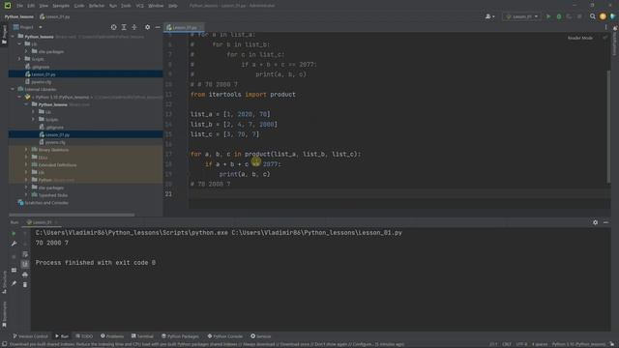The height and width of the screenshot is (348, 619).
Task: Open the Navigate menu
Action: tap(61, 6)
